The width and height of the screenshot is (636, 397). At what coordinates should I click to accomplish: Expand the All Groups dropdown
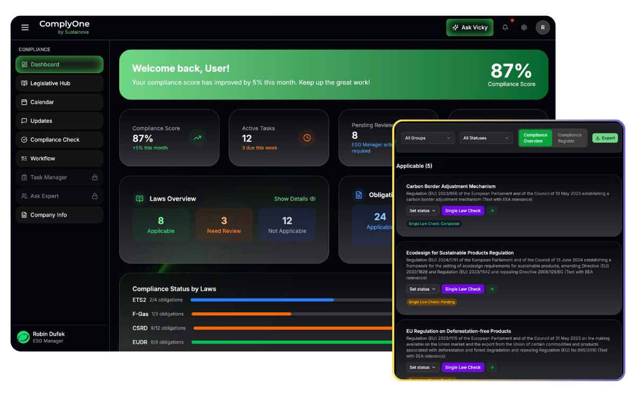pos(428,138)
